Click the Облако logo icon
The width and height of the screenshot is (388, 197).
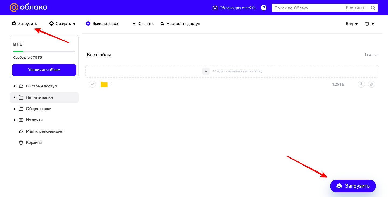click(14, 8)
